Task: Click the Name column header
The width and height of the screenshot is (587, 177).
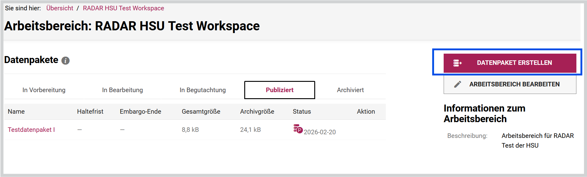Action: click(16, 112)
